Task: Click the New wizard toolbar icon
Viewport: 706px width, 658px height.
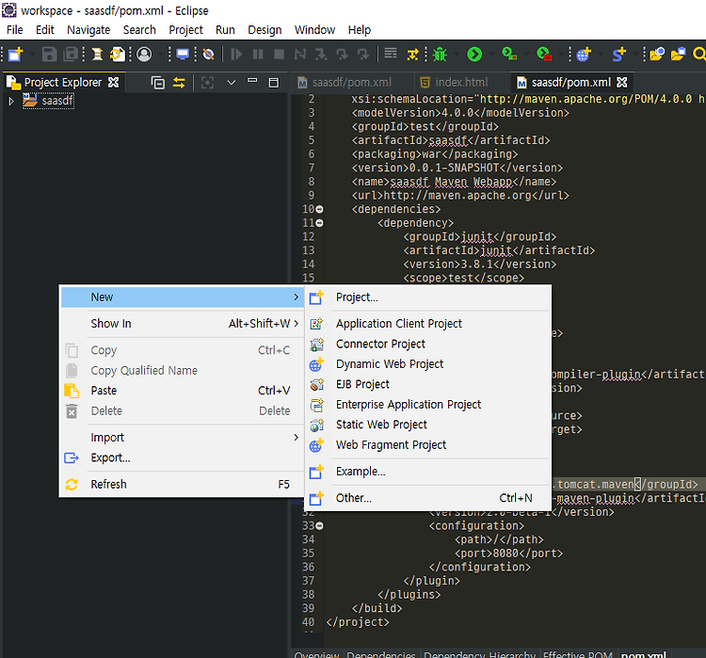Action: [15, 55]
